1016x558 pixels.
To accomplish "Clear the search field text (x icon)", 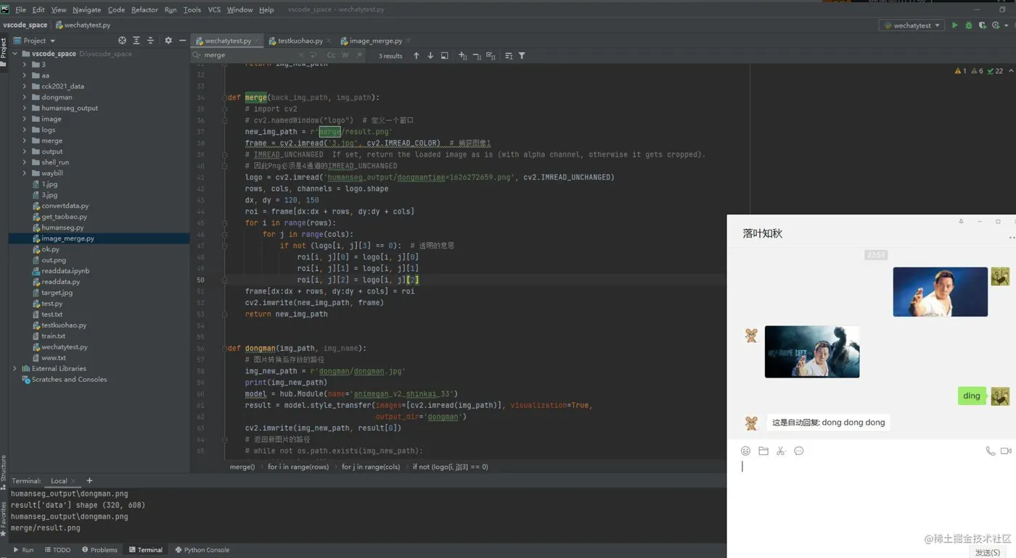I will [x=301, y=55].
